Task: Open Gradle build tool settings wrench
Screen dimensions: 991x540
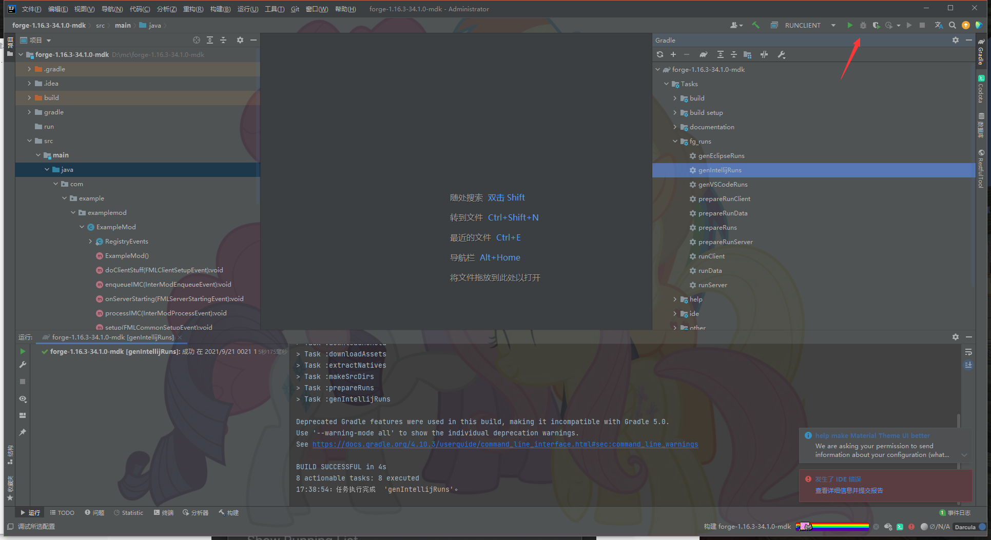Action: pyautogui.click(x=782, y=54)
